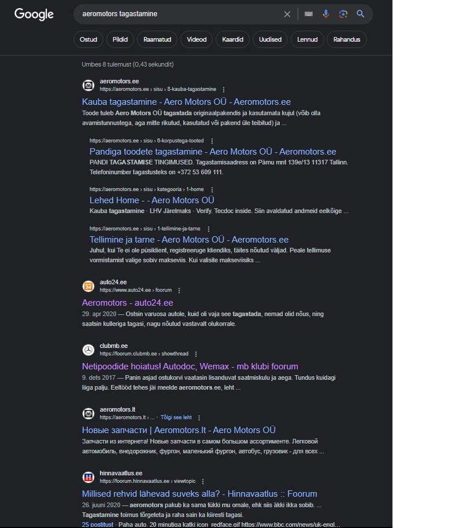Click into the aeromotors tagastamine search field
This screenshot has height=528, width=463.
[173, 14]
